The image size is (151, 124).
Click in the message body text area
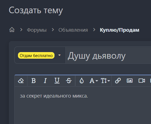tap(83, 105)
